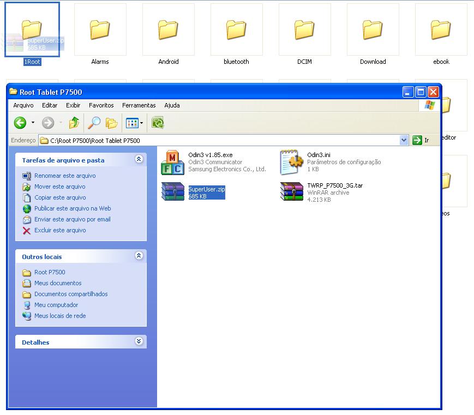474x415 pixels.
Task: Open the Favoritos menu
Action: click(x=101, y=105)
